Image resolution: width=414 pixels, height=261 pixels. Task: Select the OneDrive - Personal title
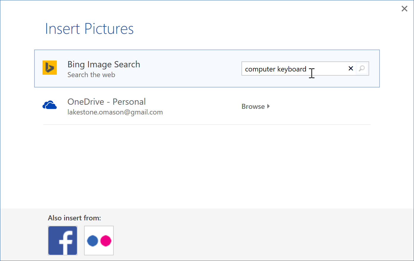pyautogui.click(x=106, y=102)
